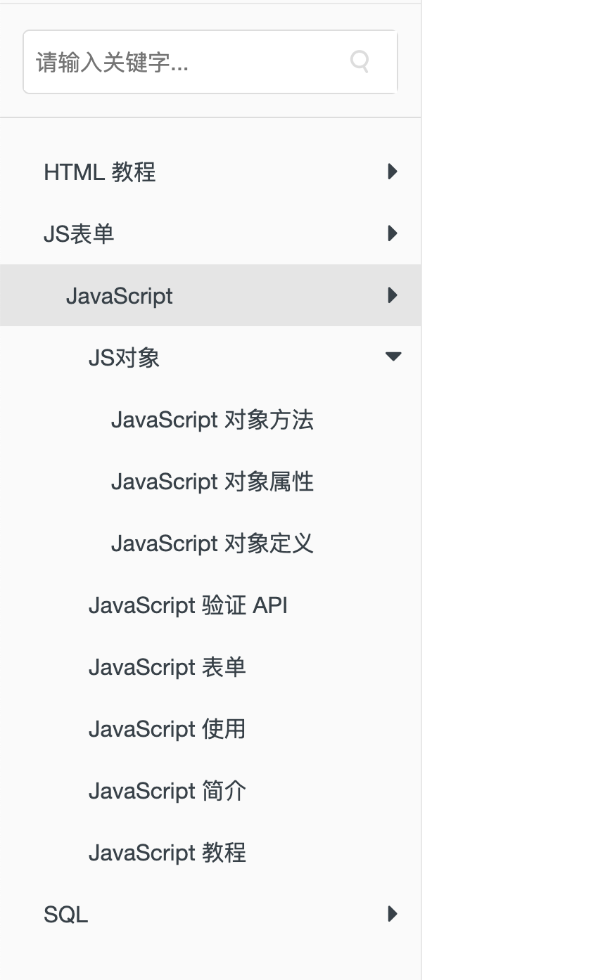Go to JavaScript 验证 API page
Viewport: 591px width, 980px height.
point(189,605)
